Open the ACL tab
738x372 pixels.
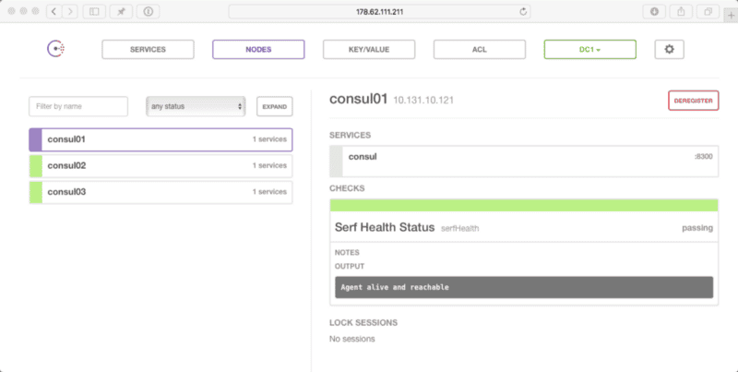coord(480,49)
